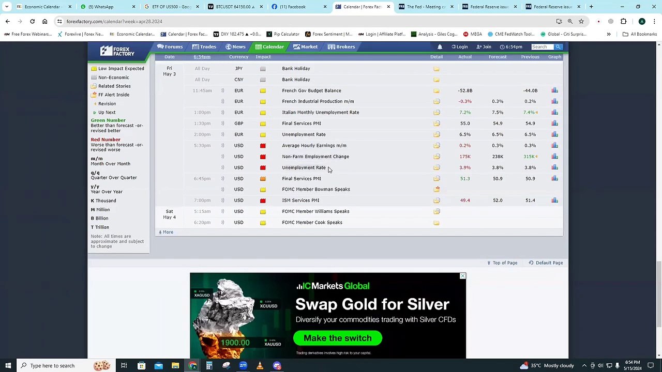Open the time settings clock icon
Image resolution: width=662 pixels, height=372 pixels.
point(502,47)
